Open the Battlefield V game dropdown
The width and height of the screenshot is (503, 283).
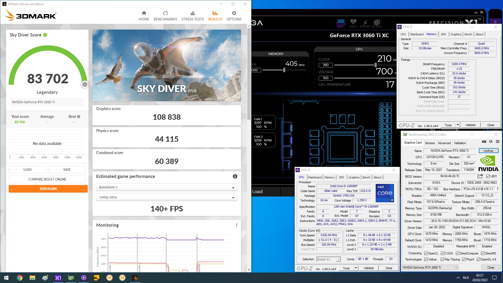pyautogui.click(x=167, y=187)
